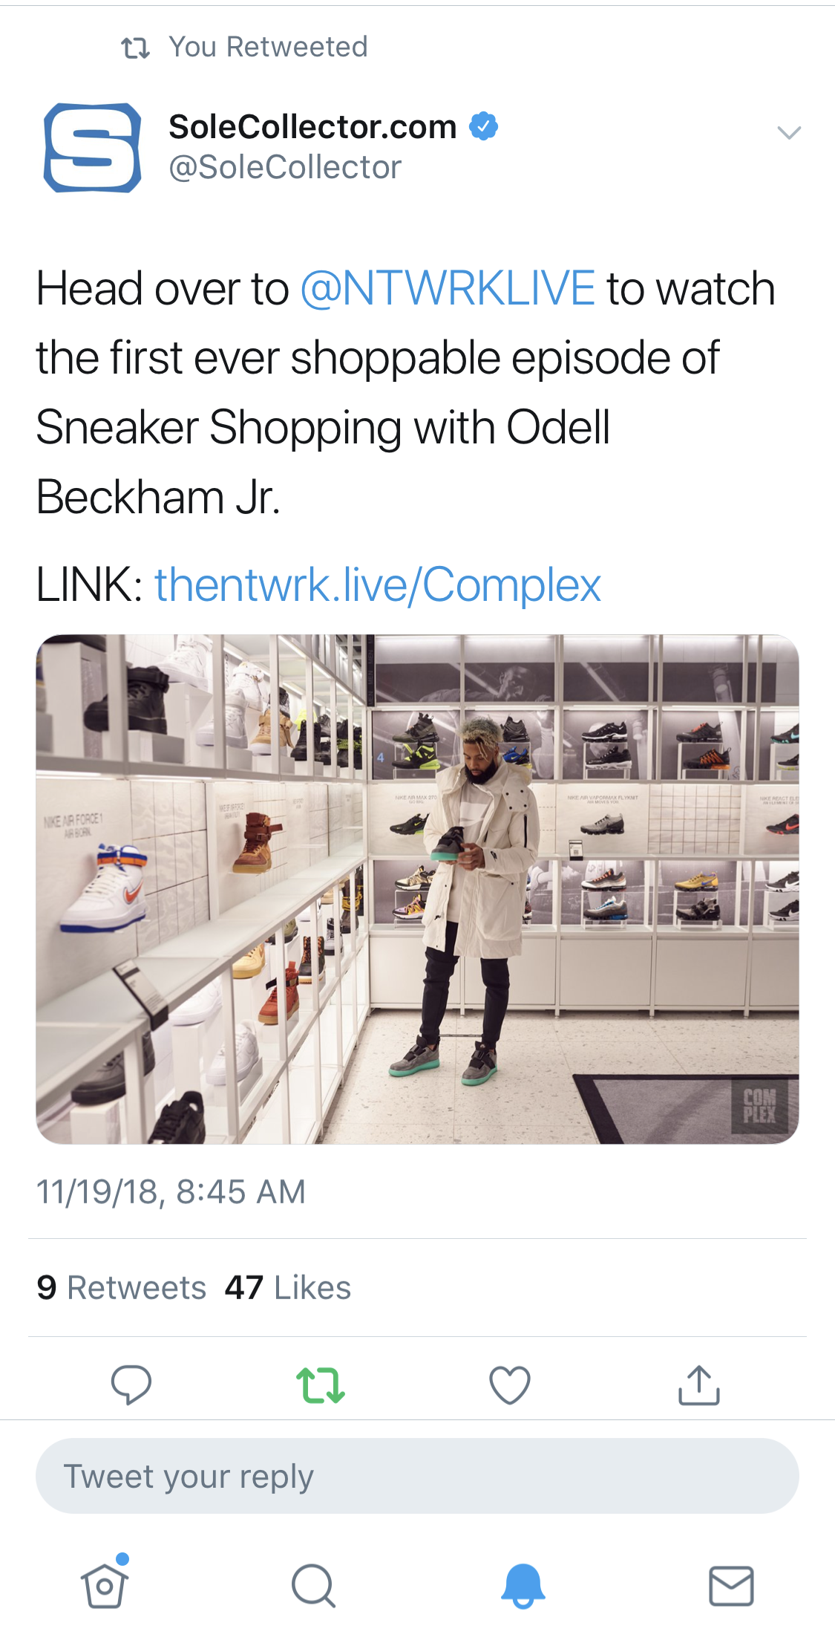Like the tweet with heart icon

510,1385
